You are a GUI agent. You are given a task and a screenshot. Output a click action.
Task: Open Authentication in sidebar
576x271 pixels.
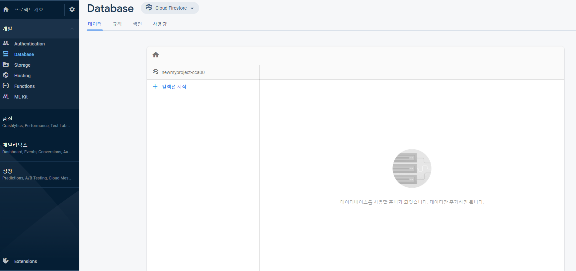coord(30,44)
